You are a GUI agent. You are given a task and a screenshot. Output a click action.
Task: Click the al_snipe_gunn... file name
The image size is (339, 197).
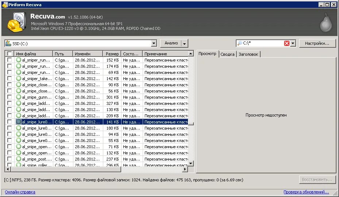tap(37, 97)
